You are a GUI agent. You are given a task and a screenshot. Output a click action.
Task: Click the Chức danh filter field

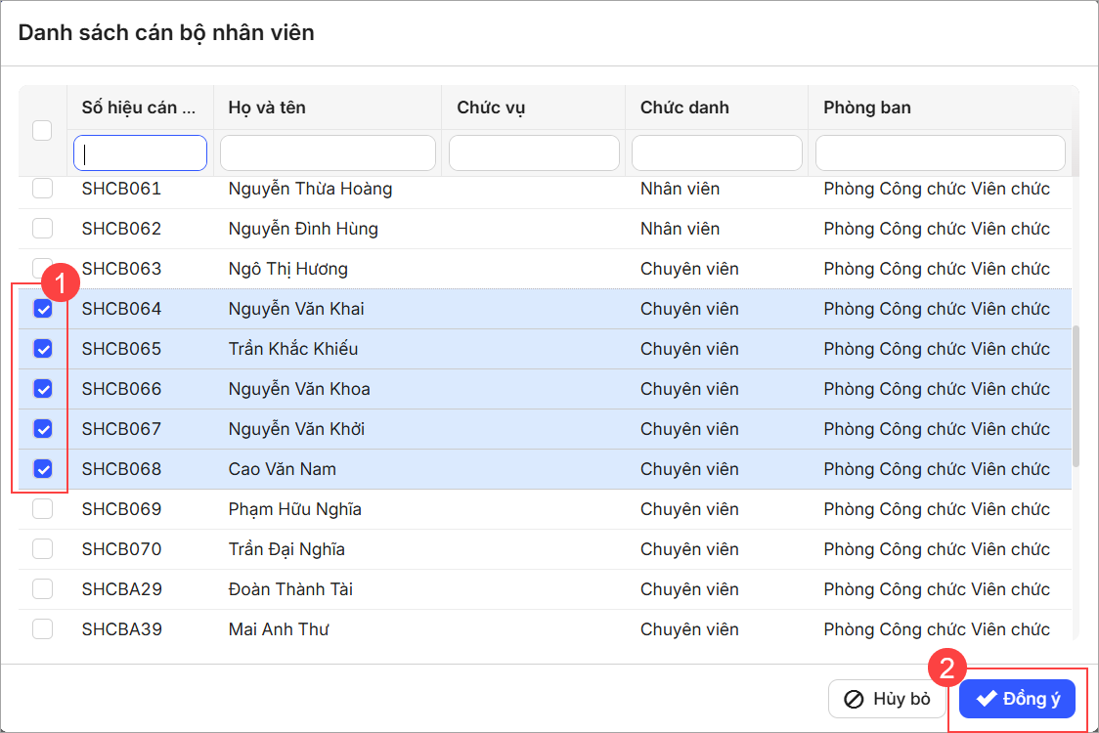[717, 153]
